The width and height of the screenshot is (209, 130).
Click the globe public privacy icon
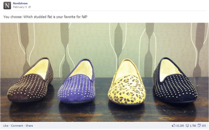coord(30,7)
